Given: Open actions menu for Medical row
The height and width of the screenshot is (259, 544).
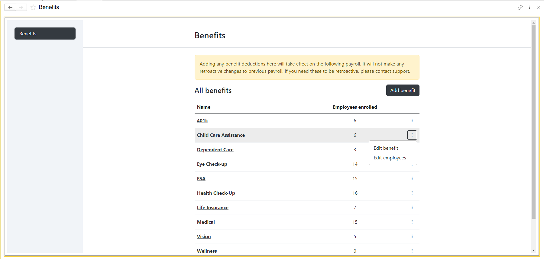Looking at the screenshot, I should (x=412, y=222).
